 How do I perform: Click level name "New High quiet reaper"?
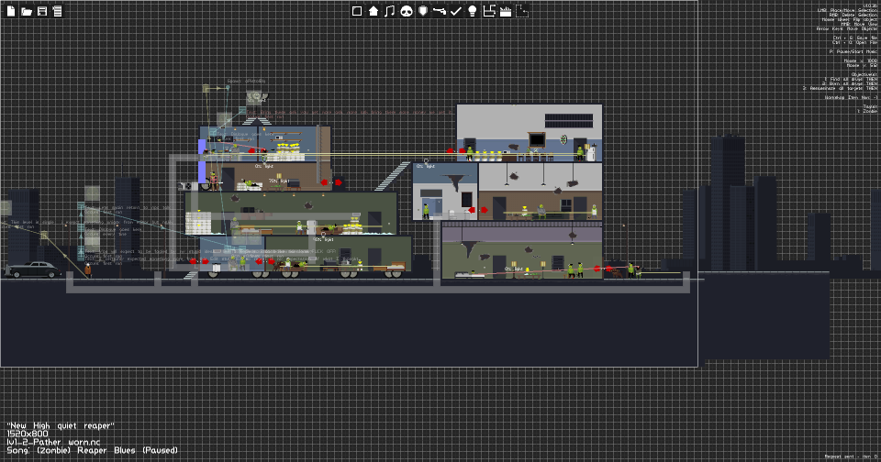pos(61,425)
